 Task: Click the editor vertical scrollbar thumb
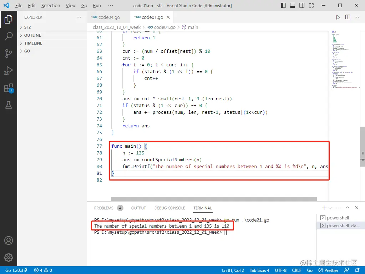point(362,146)
